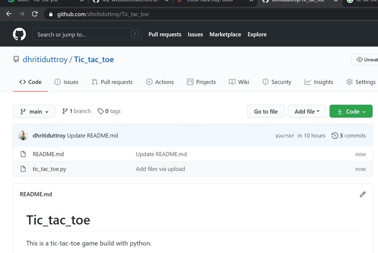Screen dimensions: 378x253
Task: Click the tag icon beside 0 tags
Action: click(100, 111)
